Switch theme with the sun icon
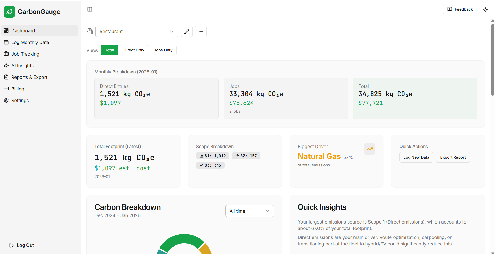This screenshot has width=495, height=254. pyautogui.click(x=486, y=9)
